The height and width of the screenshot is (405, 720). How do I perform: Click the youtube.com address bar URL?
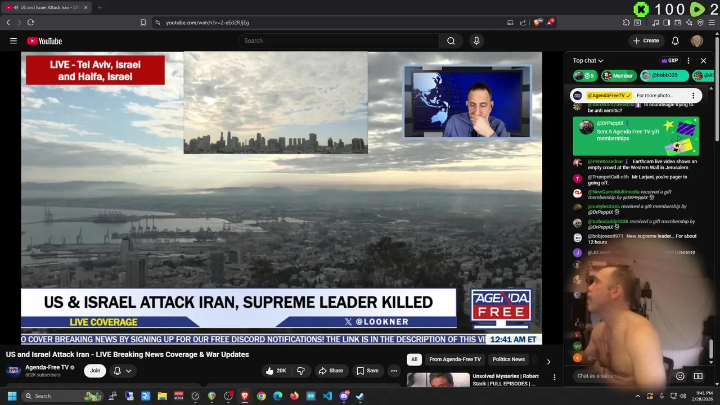click(207, 22)
